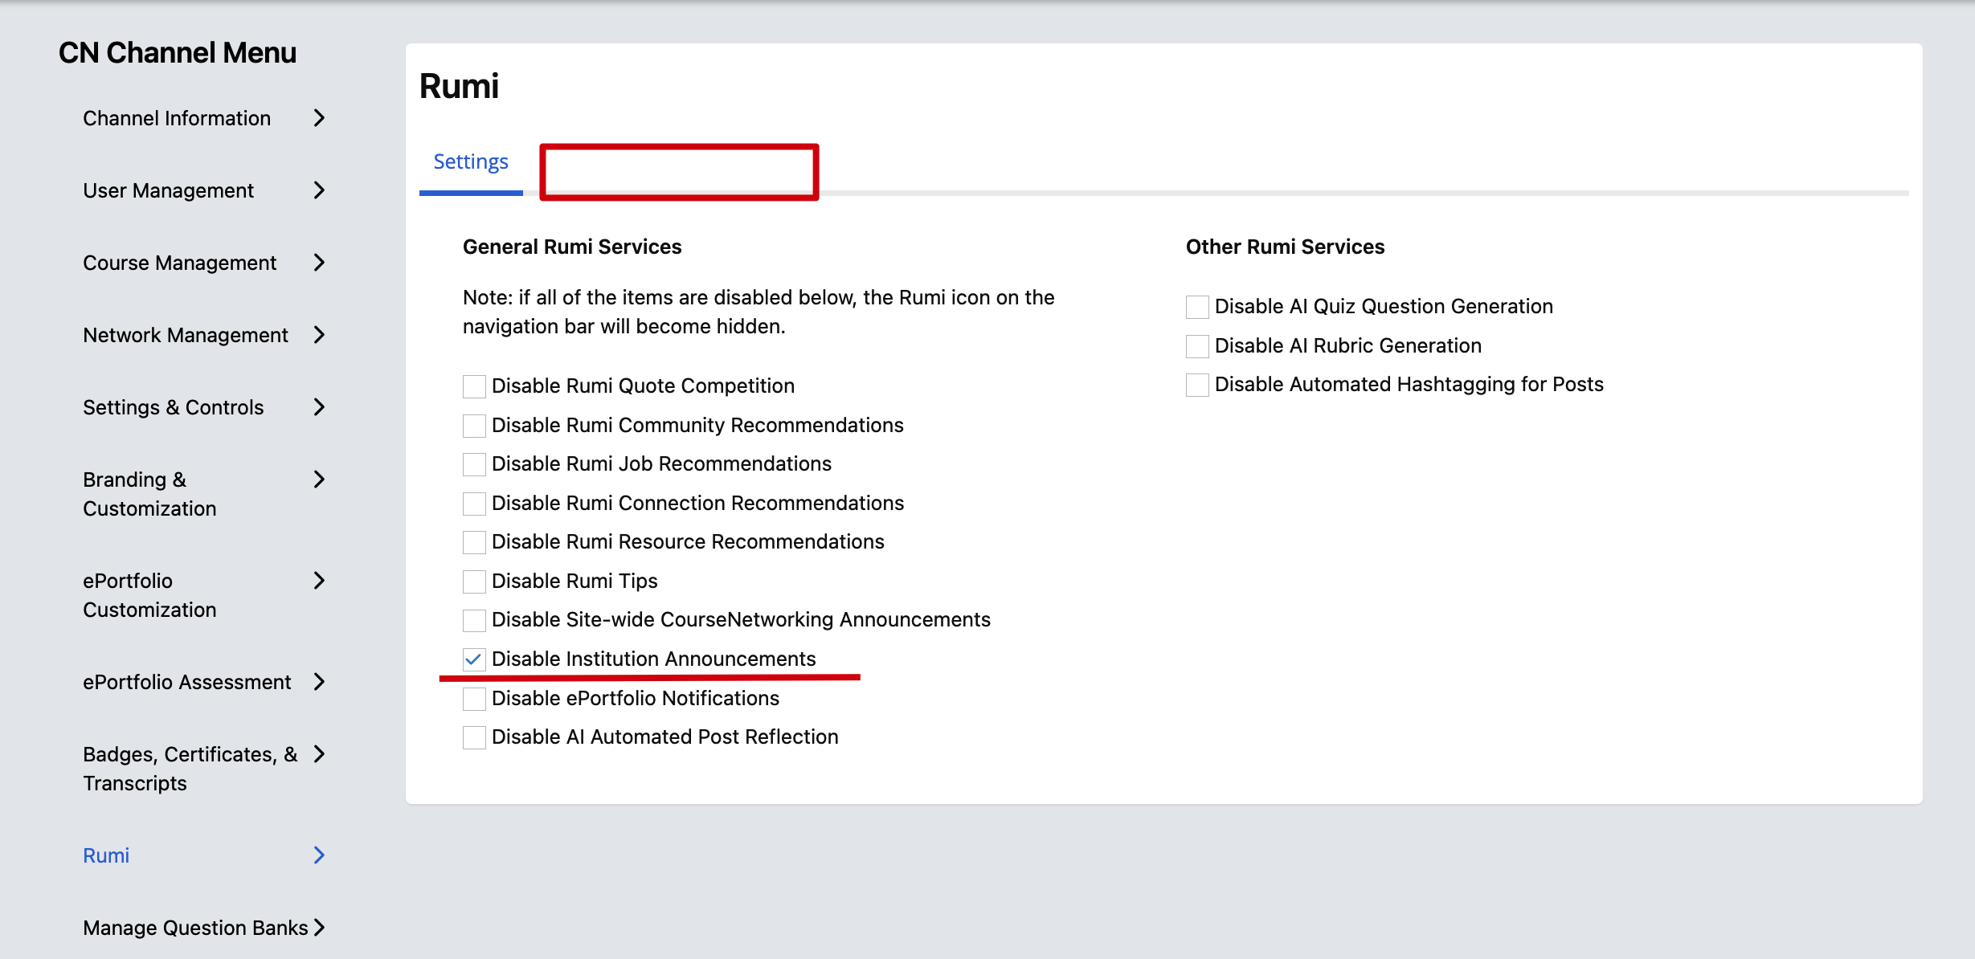The height and width of the screenshot is (959, 1975).
Task: Check Disable AI Automated Post Reflection
Action: [x=474, y=737]
